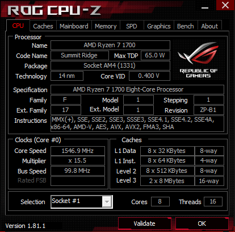Show the About tab
The height and width of the screenshot is (232, 235).
tap(209, 26)
